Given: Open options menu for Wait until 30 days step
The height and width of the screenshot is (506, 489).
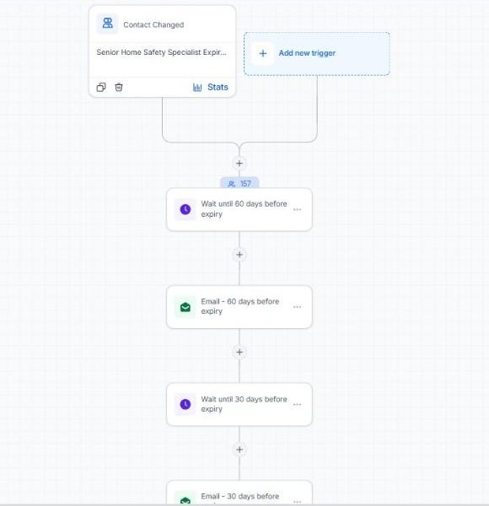Looking at the screenshot, I should pos(297,404).
